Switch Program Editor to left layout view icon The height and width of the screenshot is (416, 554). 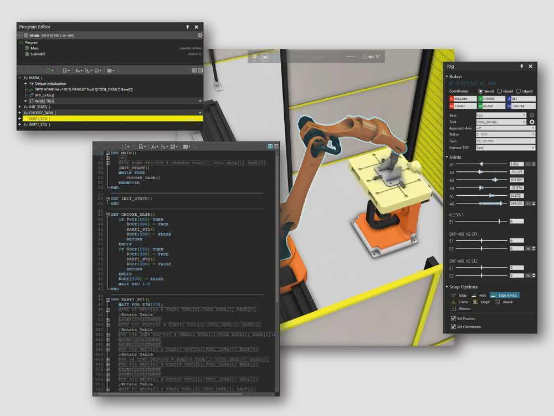[194, 71]
